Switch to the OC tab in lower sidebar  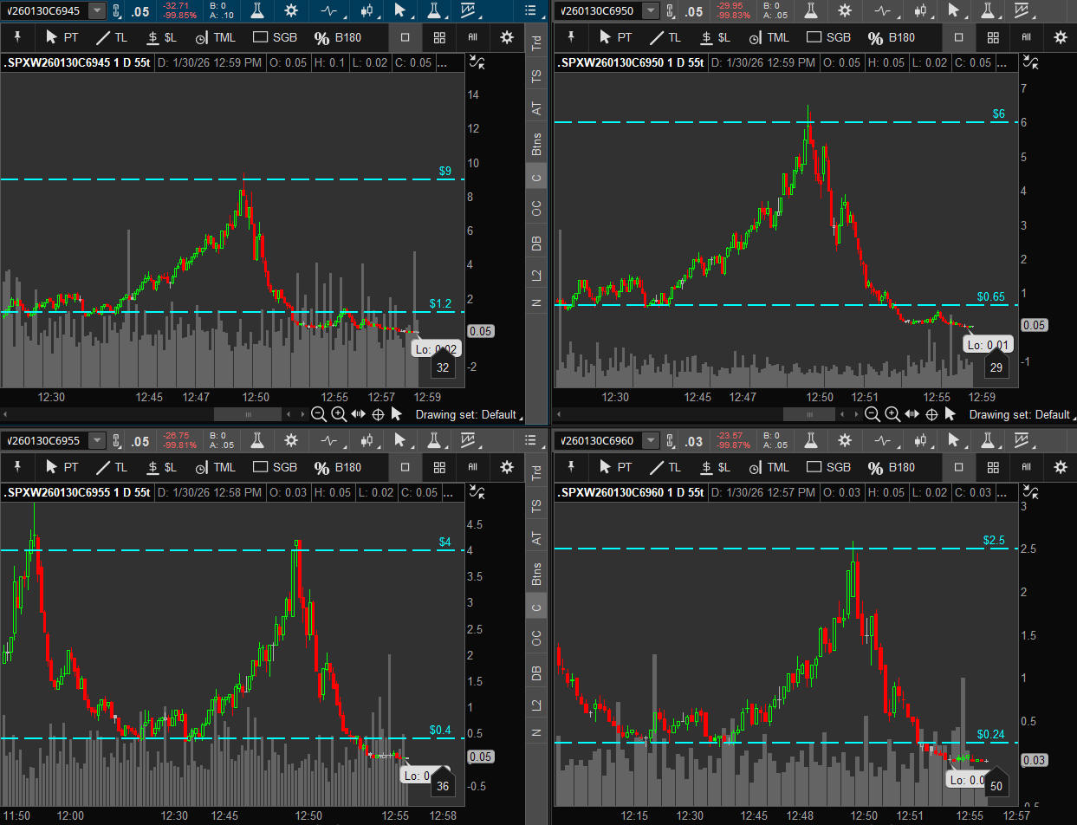[x=536, y=638]
